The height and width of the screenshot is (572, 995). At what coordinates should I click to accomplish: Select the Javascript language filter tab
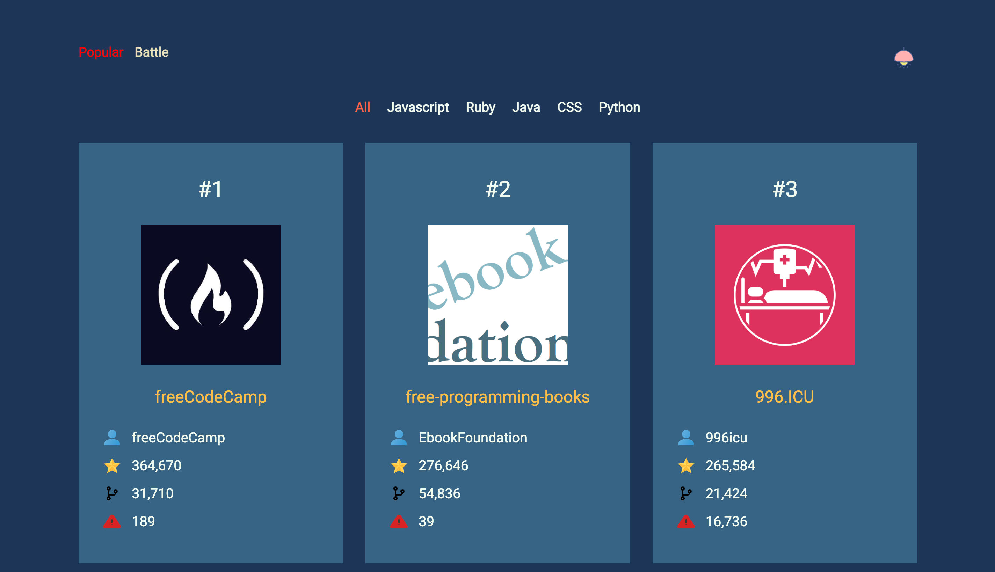click(417, 107)
